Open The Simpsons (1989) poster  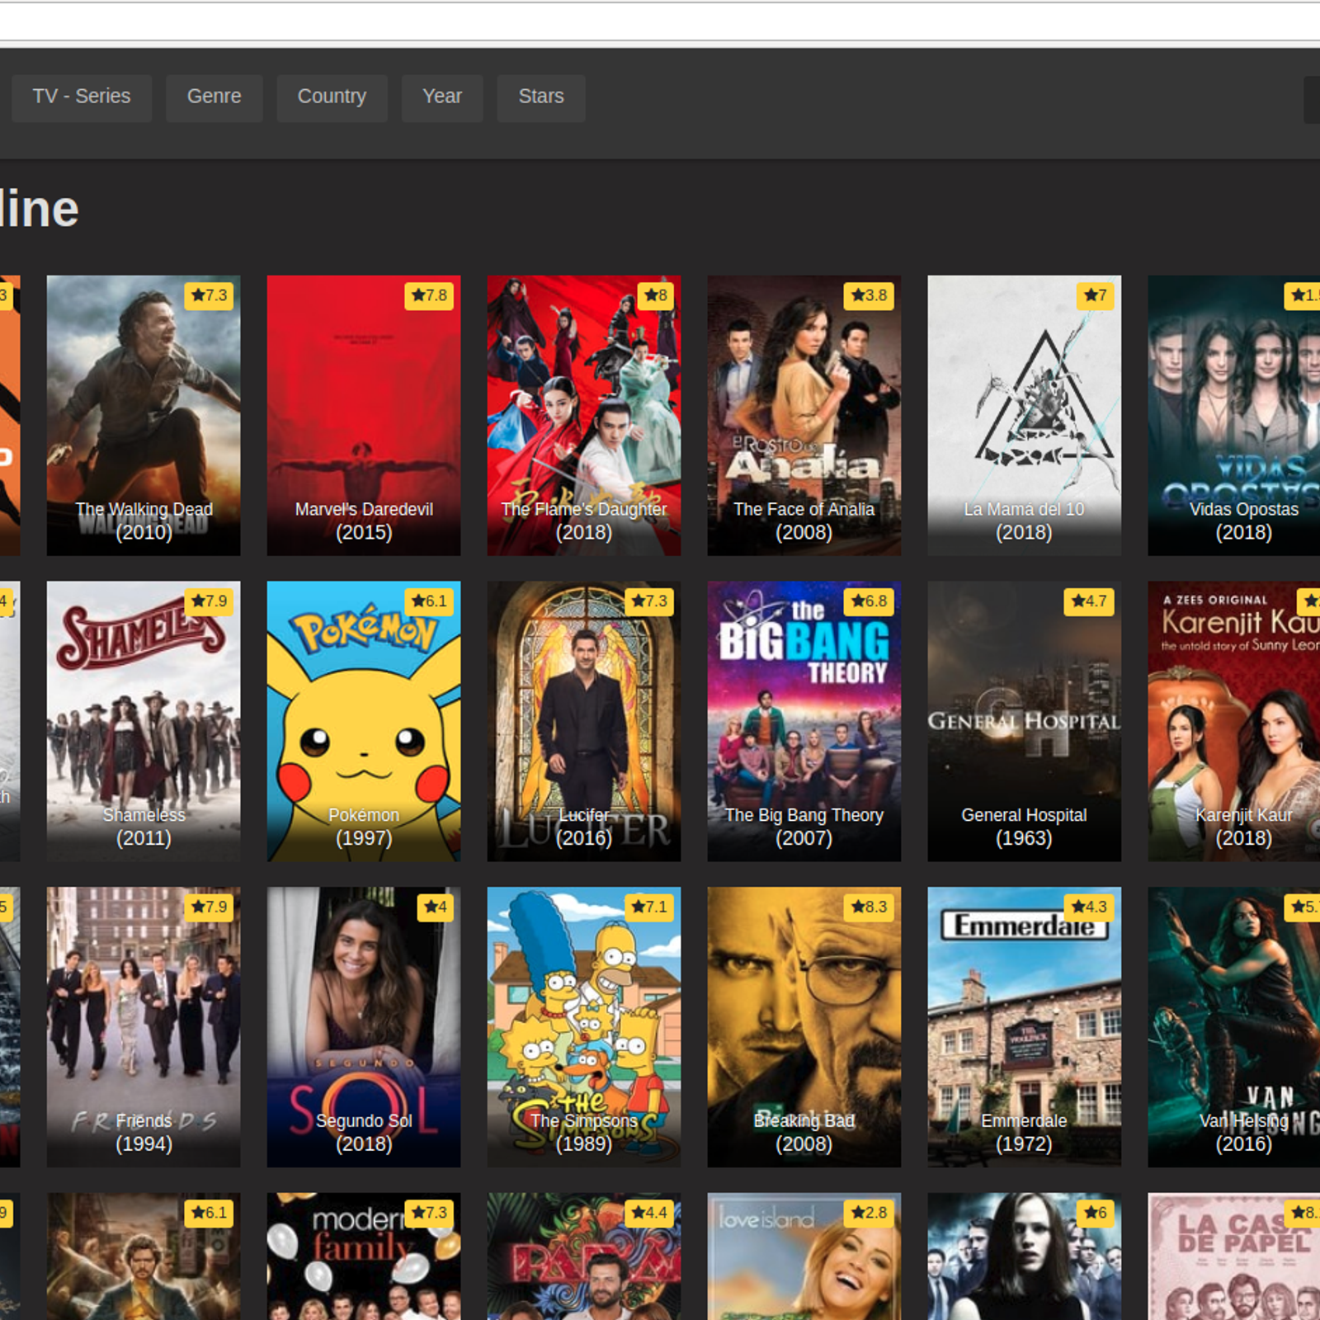click(584, 1027)
